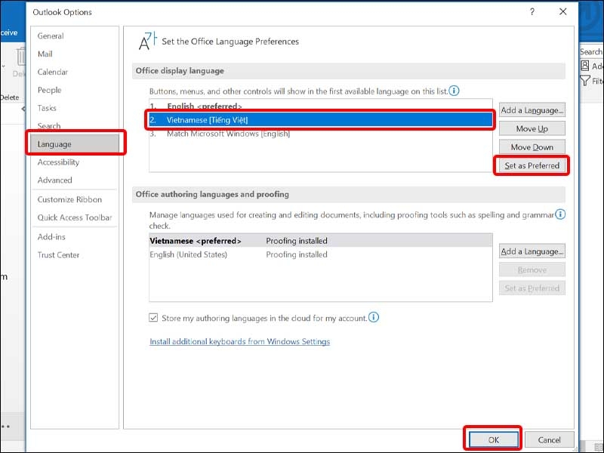
Task: Click the dialog help question mark
Action: pos(532,12)
